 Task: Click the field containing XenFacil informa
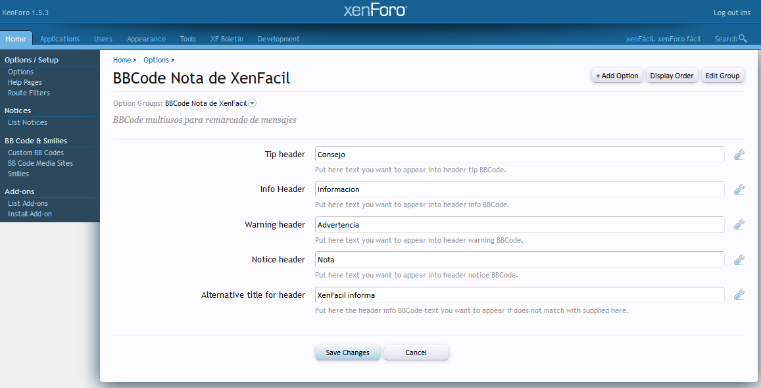(520, 295)
